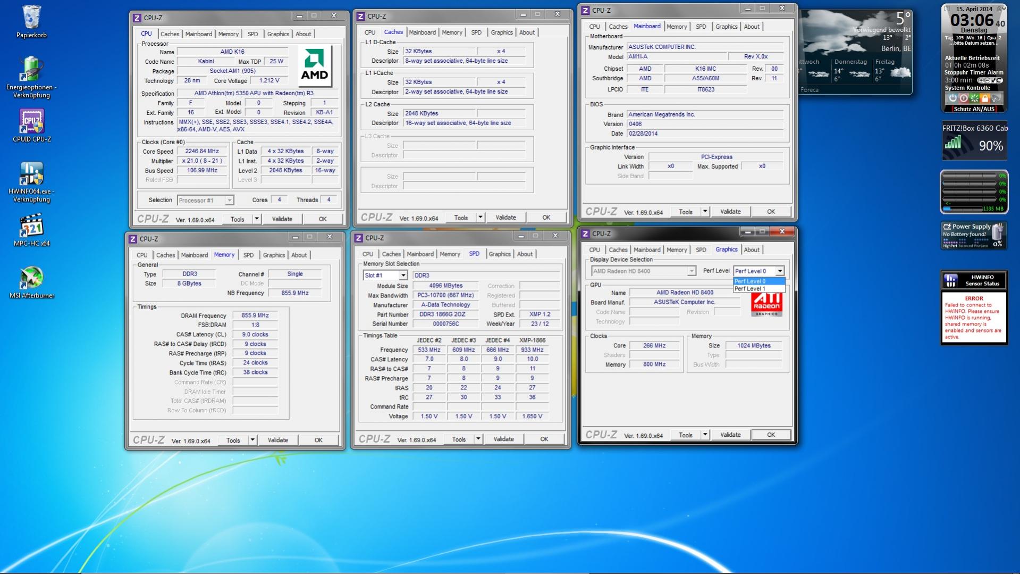
Task: Open Tools dropdown arrow in the CPU-tab window
Action: [257, 219]
